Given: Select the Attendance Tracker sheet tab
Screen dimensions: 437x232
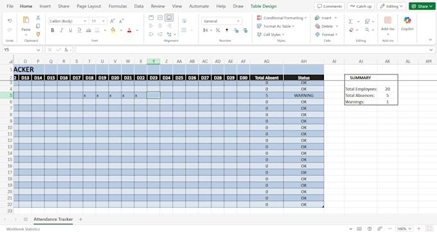Looking at the screenshot, I should pyautogui.click(x=53, y=219).
